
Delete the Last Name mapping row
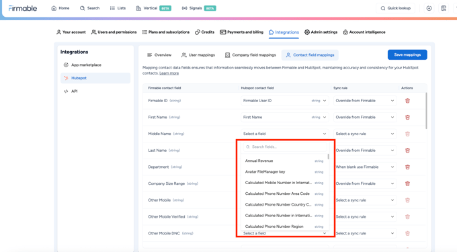[x=407, y=151]
